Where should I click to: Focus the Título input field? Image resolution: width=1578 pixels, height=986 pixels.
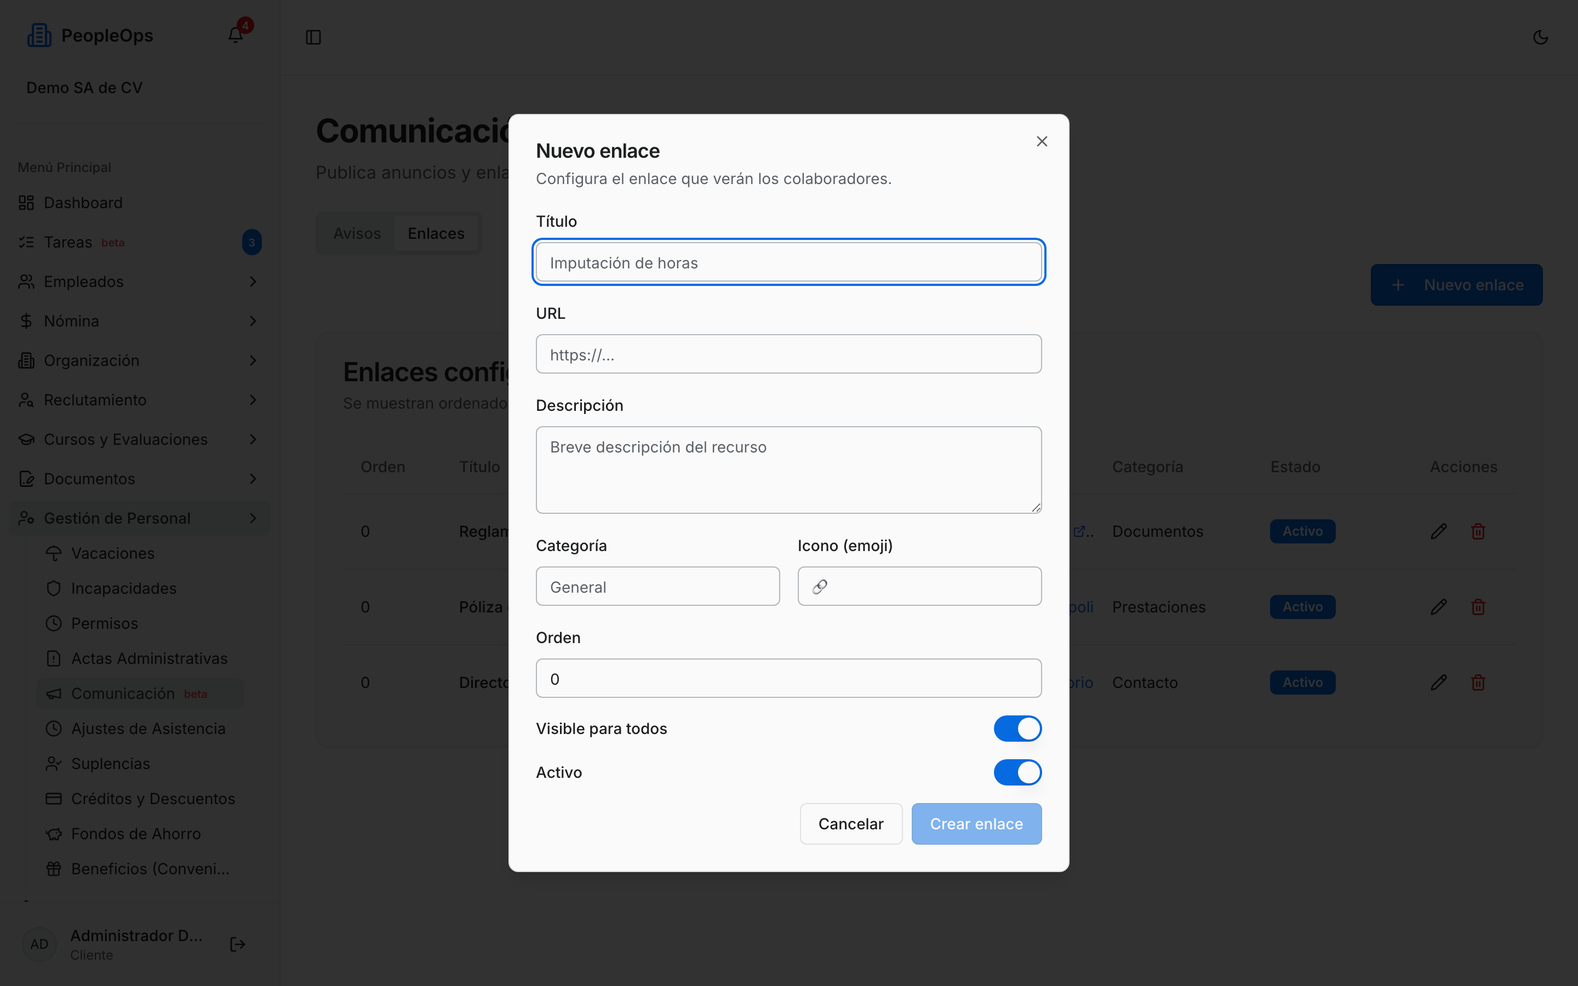[x=788, y=262]
